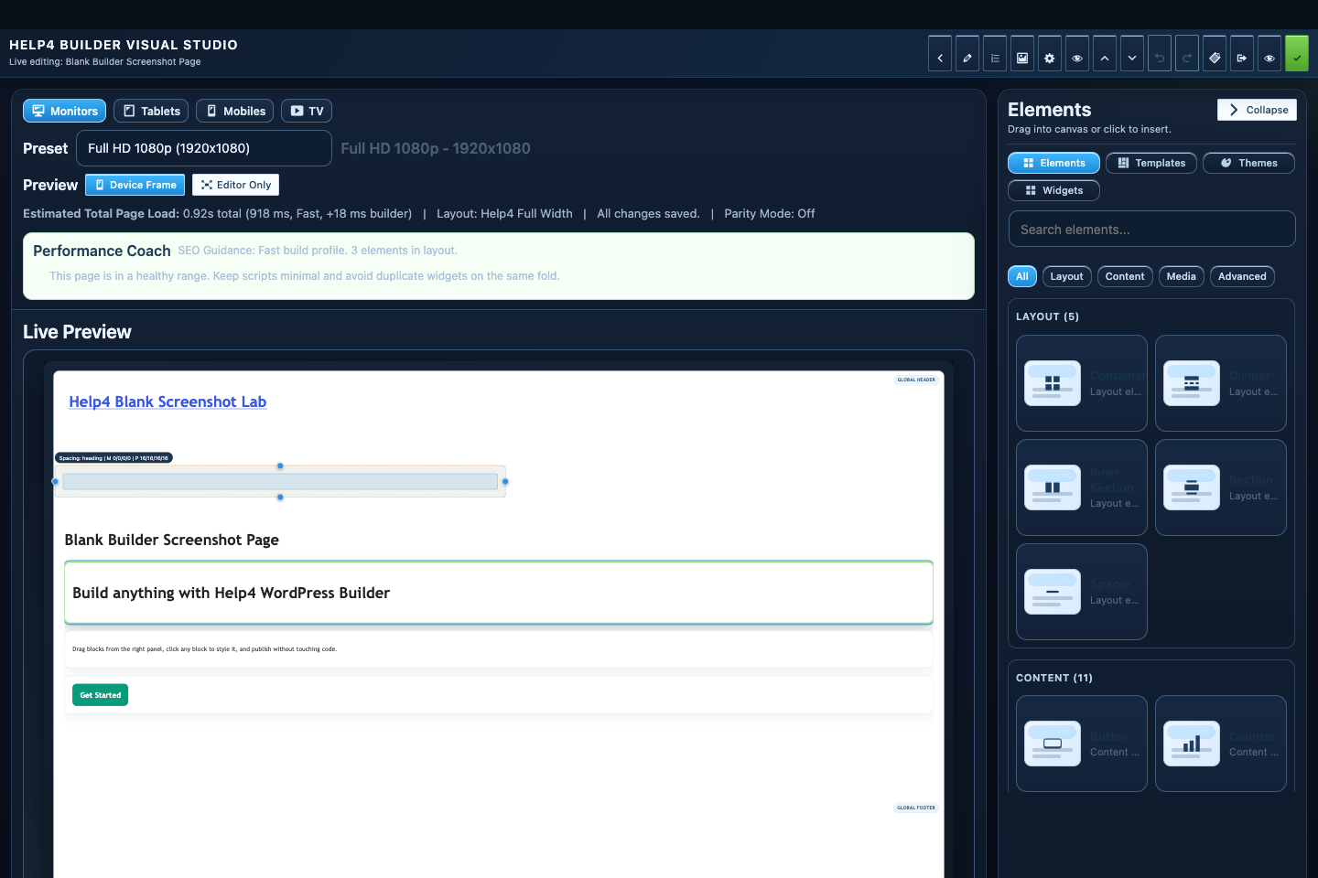Image resolution: width=1318 pixels, height=878 pixels.
Task: Click the Get Started button in preview
Action: [x=100, y=695]
